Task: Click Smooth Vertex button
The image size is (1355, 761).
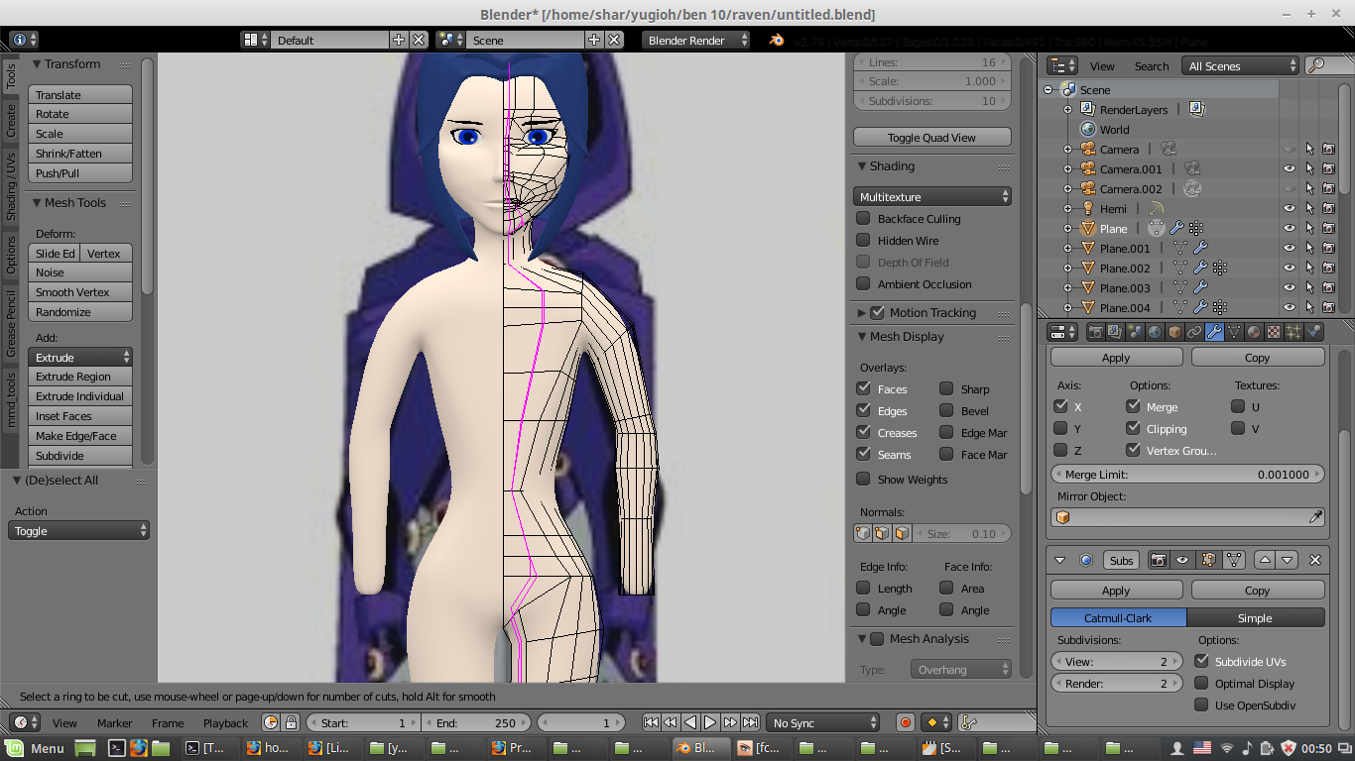Action: (x=80, y=292)
